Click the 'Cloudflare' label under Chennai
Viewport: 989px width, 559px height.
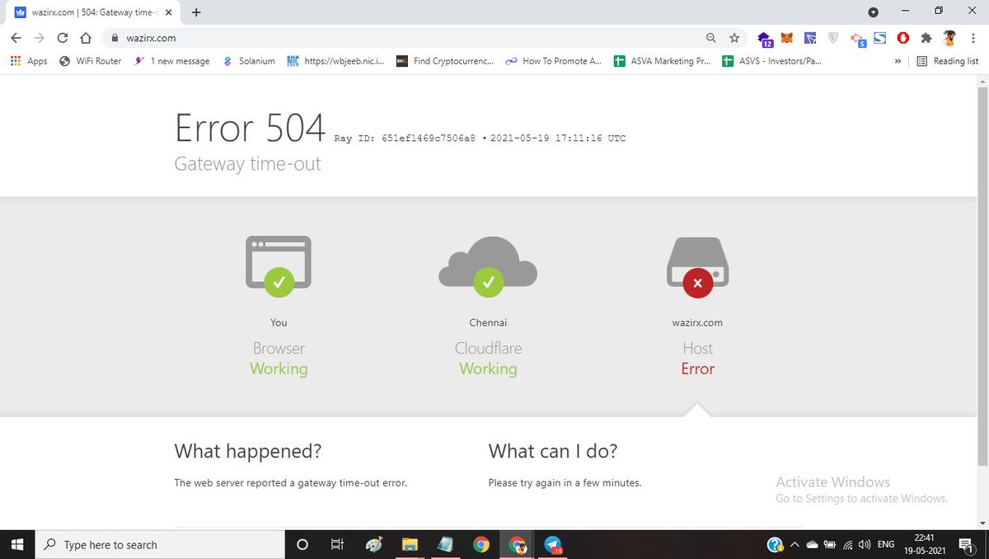(488, 348)
